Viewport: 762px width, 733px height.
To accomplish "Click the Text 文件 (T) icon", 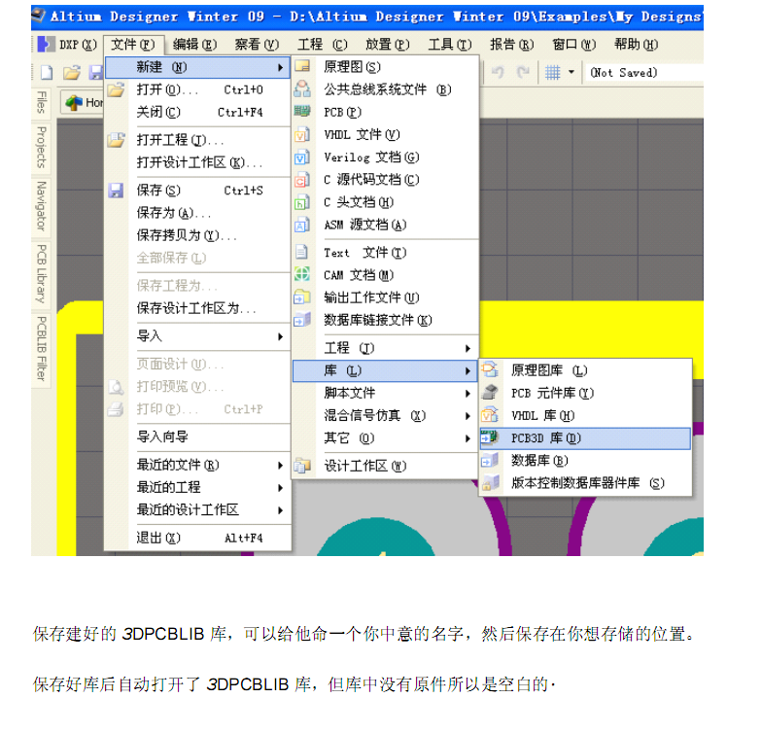I will [x=302, y=252].
